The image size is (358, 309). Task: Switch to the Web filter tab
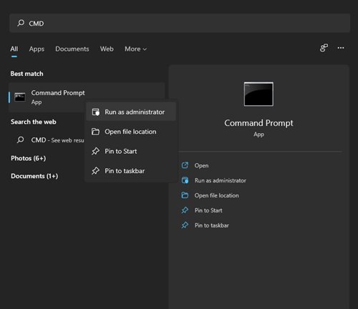pos(107,49)
